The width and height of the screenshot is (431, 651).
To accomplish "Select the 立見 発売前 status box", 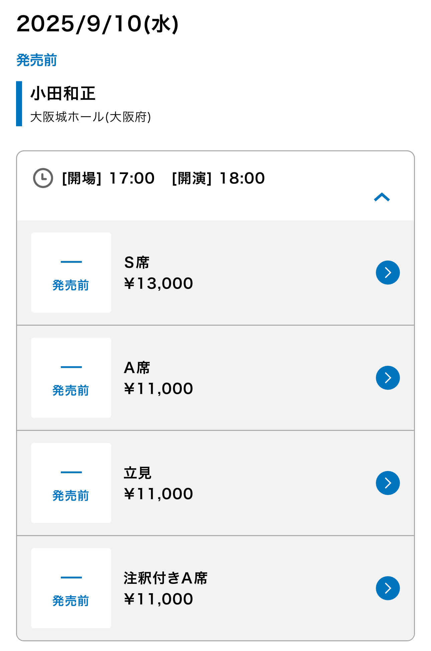I will pyautogui.click(x=71, y=483).
